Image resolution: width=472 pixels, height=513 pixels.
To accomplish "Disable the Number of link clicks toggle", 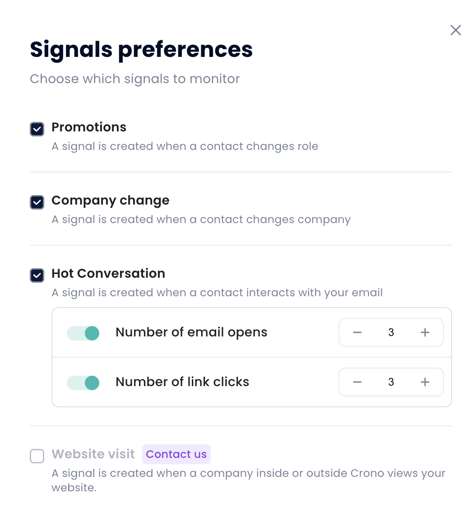I will click(x=83, y=382).
